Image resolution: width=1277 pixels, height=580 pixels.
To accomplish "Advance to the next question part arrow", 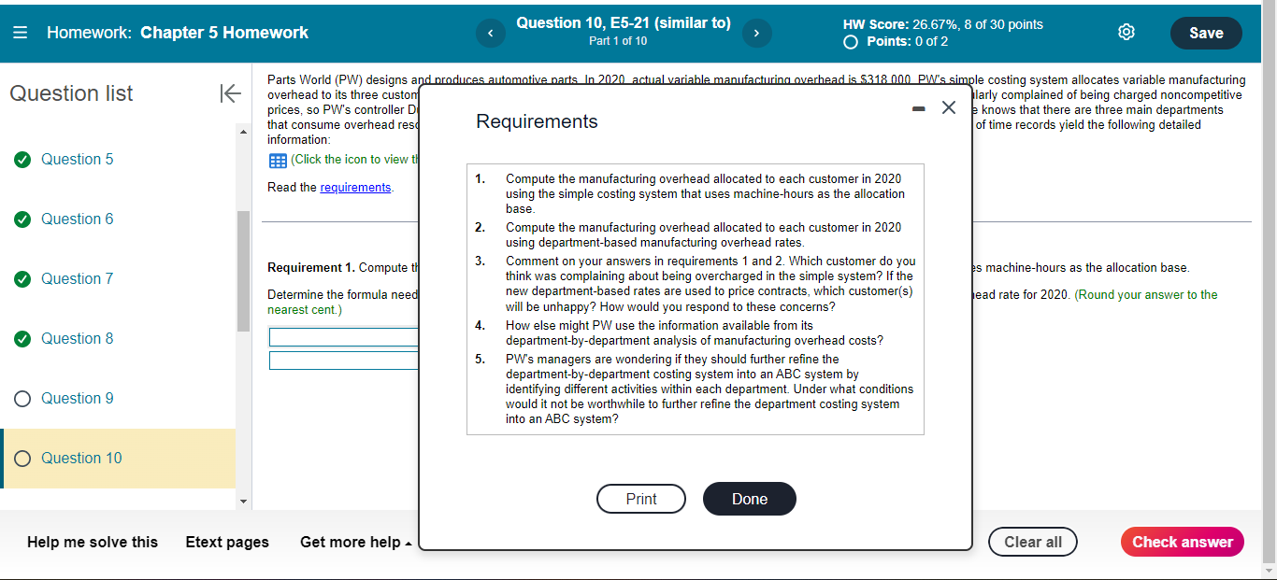I will (756, 33).
